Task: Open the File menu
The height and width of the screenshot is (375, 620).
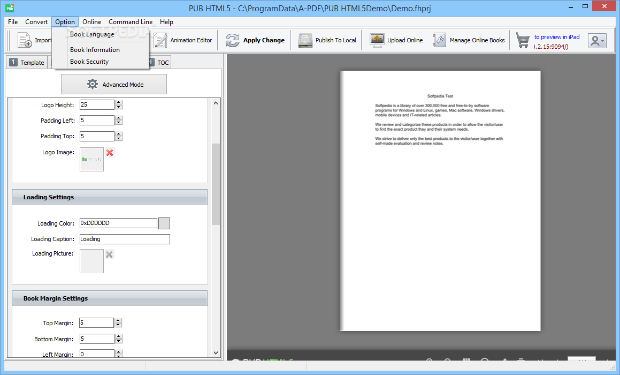Action: pos(13,22)
